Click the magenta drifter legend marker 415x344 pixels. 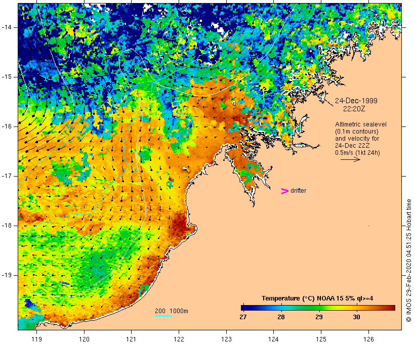285,191
